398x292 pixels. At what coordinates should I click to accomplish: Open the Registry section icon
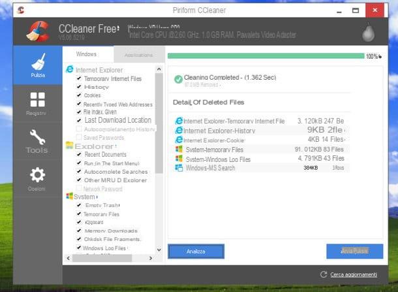[x=38, y=100]
